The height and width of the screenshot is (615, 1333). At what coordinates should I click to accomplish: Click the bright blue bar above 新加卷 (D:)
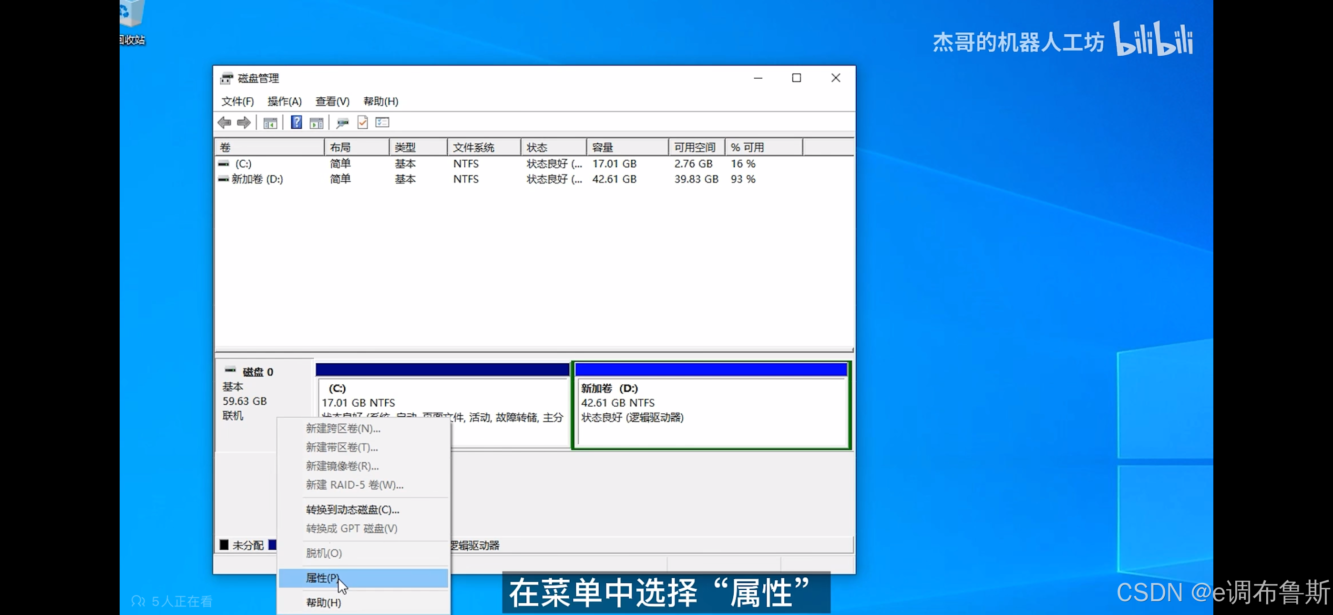click(711, 369)
